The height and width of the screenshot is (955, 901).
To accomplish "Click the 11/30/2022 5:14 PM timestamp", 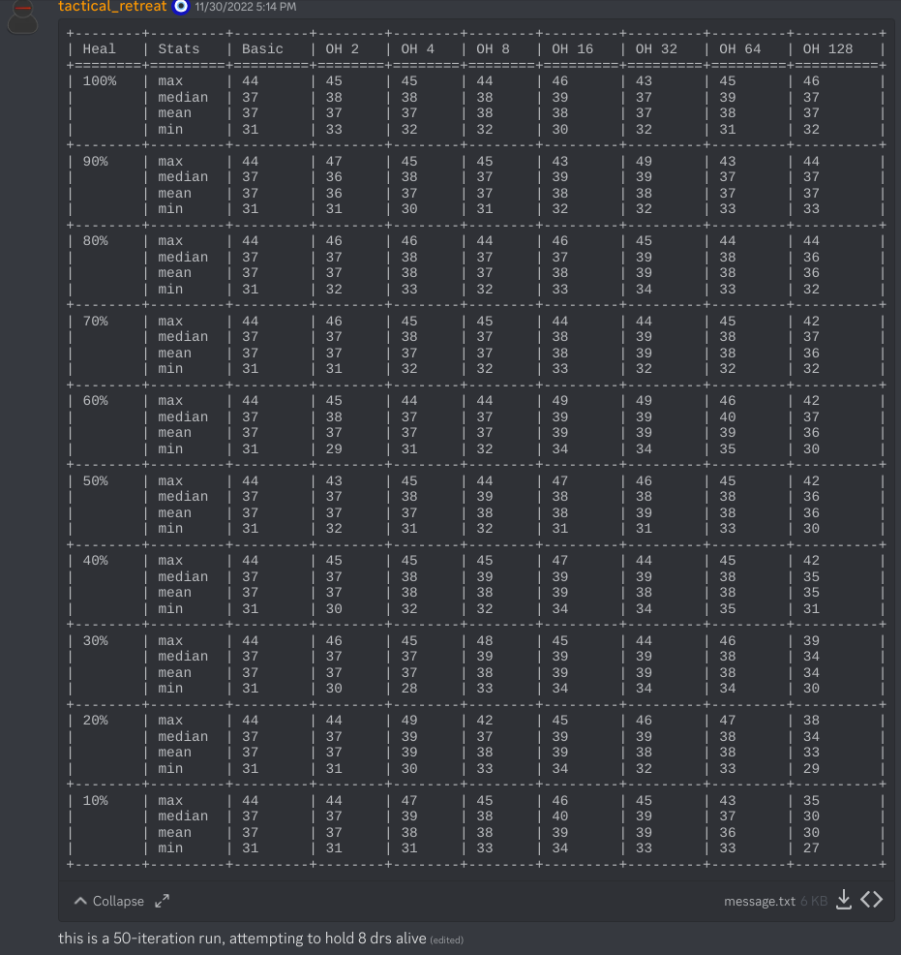I will point(245,8).
